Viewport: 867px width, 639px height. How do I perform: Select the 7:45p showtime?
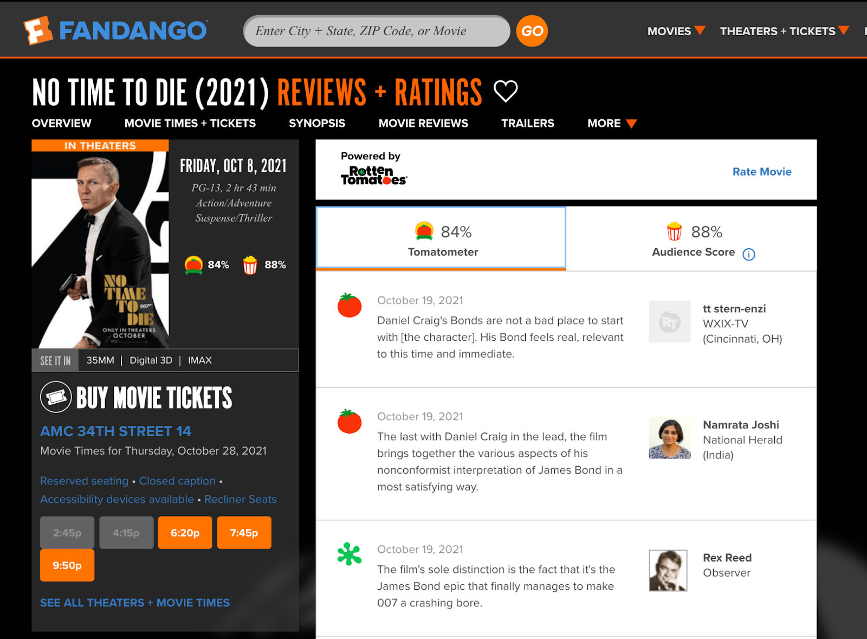click(x=244, y=533)
